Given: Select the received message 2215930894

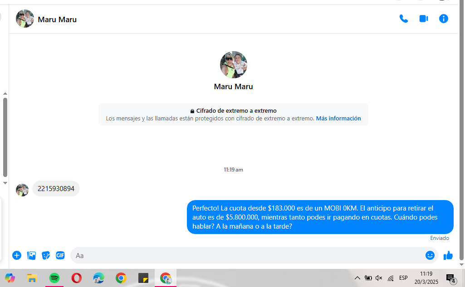Looking at the screenshot, I should (x=56, y=189).
